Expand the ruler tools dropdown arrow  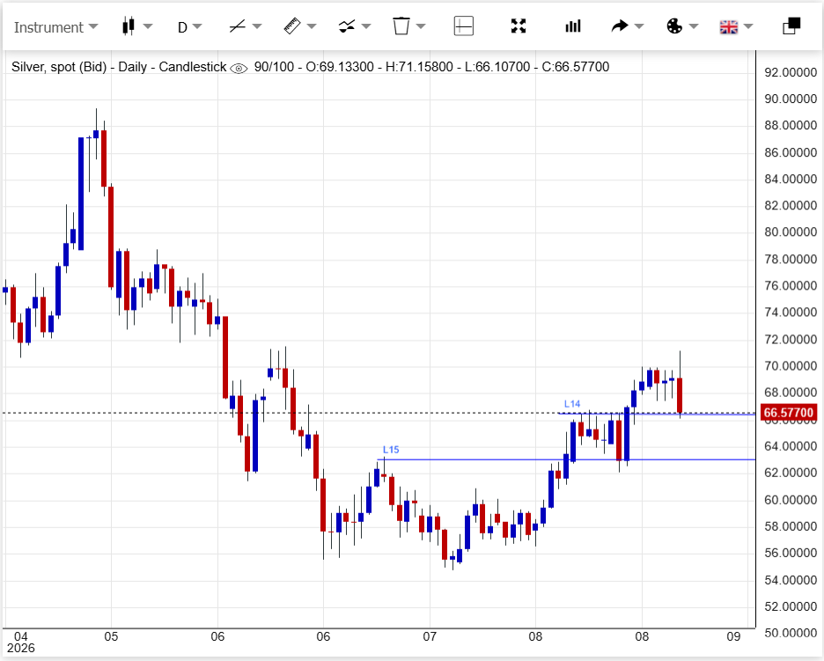(x=312, y=26)
